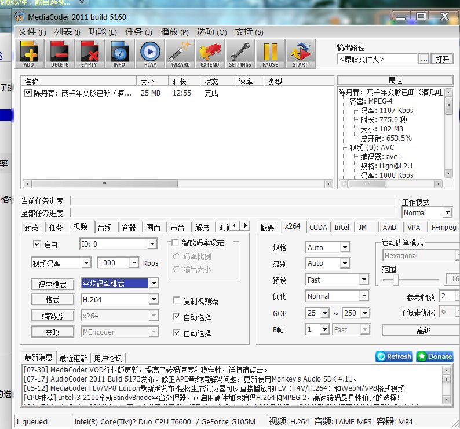Toggle the 启用 video checkbox

[x=36, y=244]
